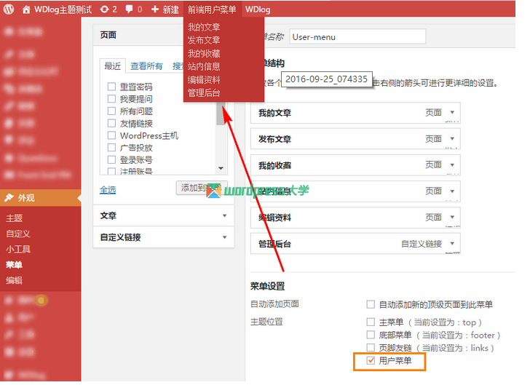The width and height of the screenshot is (530, 385).
Task: Select 站内信息 from the dropdown menu
Action: pos(204,66)
